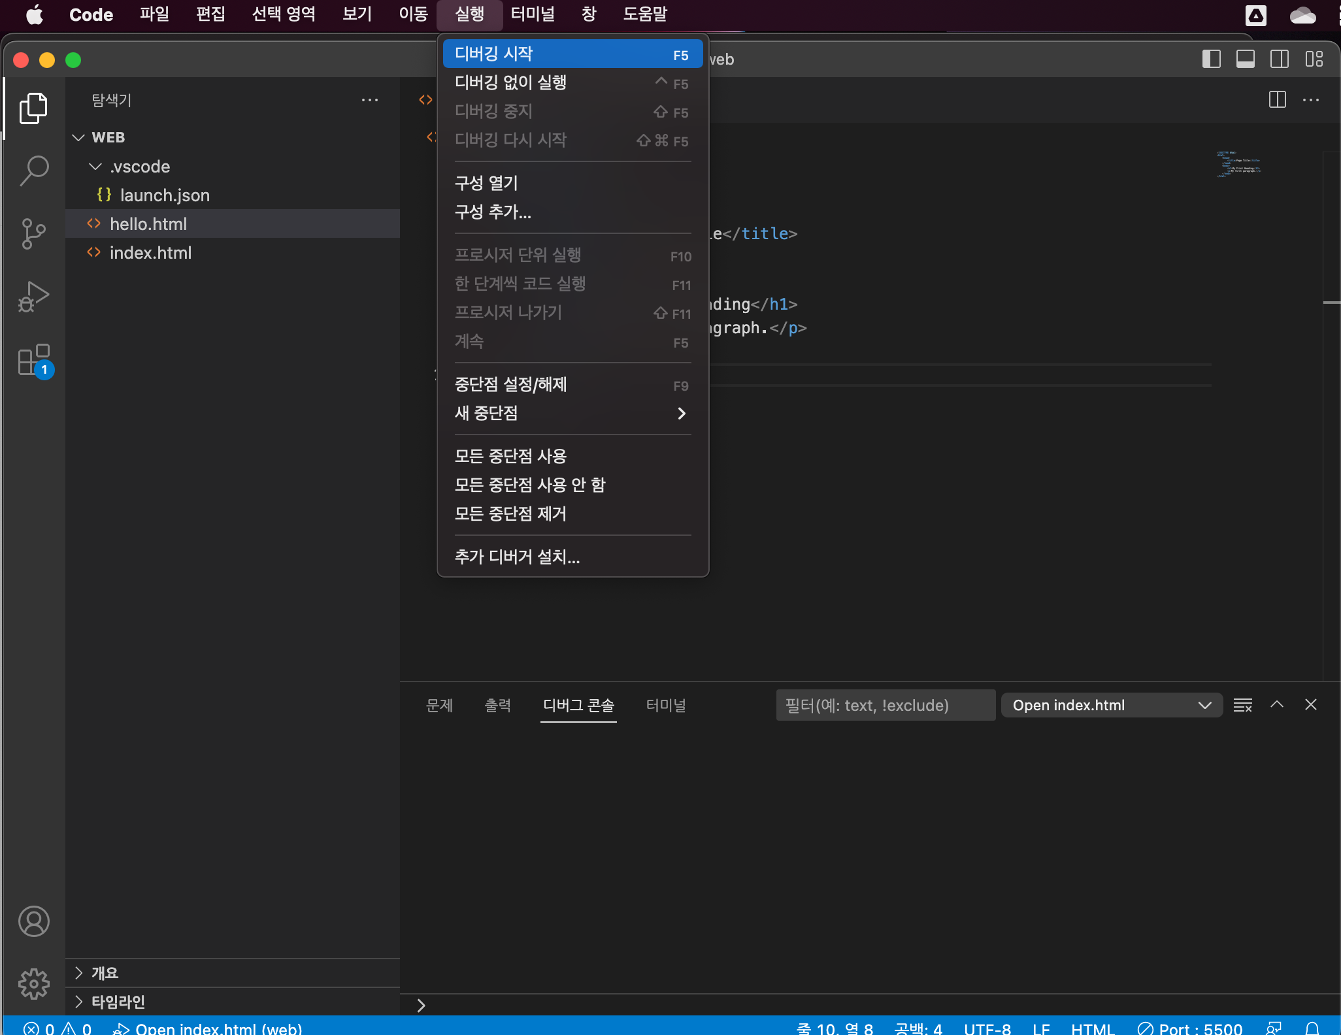The height and width of the screenshot is (1035, 1341).
Task: Click the editor minimap preview
Action: click(1238, 164)
